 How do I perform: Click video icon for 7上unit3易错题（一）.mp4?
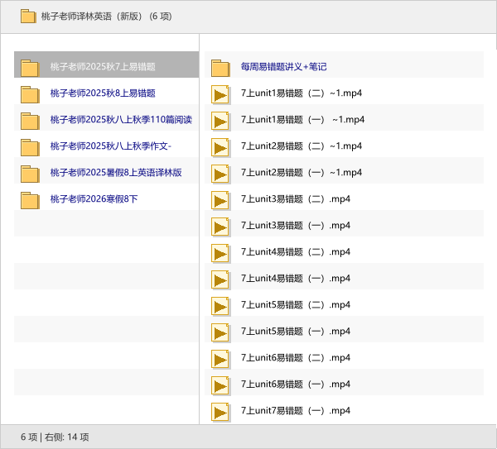tap(220, 226)
